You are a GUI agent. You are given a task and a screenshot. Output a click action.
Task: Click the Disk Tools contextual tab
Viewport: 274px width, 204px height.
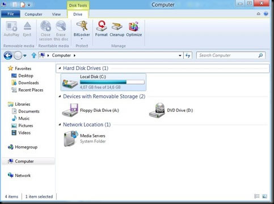coord(78,5)
